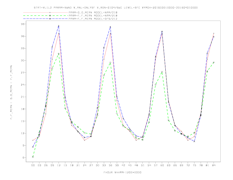233x180 pixels.
Task: Click y-axis tick label 18
Action: pos(22,109)
